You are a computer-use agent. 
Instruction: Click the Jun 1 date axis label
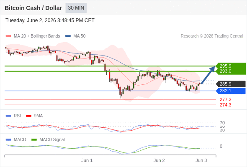[87, 160]
